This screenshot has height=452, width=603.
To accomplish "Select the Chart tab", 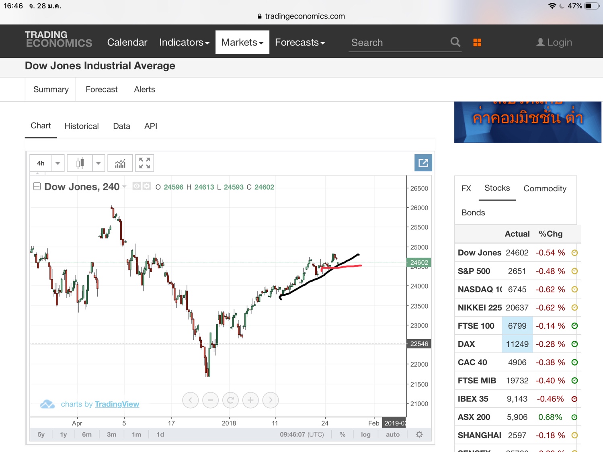I will (x=41, y=126).
